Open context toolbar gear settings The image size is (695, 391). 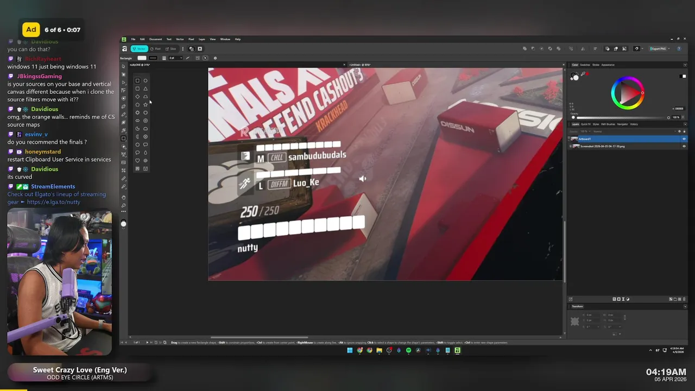pyautogui.click(x=215, y=58)
